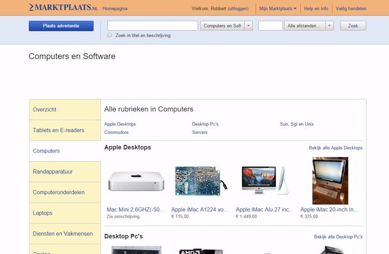
Task: Select the Computers sidebar tab
Action: (x=65, y=151)
